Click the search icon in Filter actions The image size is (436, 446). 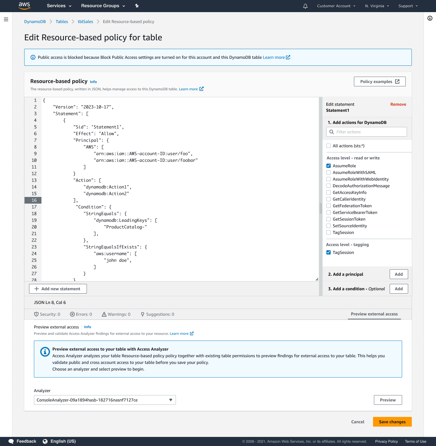coord(332,132)
